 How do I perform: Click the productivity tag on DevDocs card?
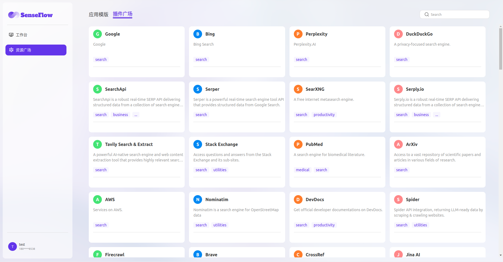coord(324,225)
